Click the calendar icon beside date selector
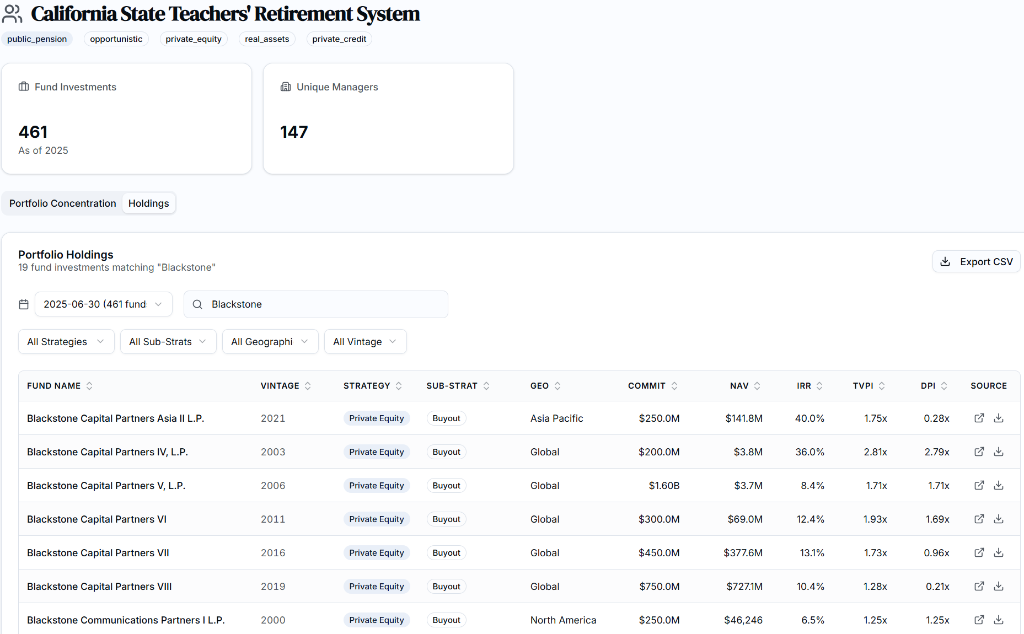1024x634 pixels. (x=24, y=304)
